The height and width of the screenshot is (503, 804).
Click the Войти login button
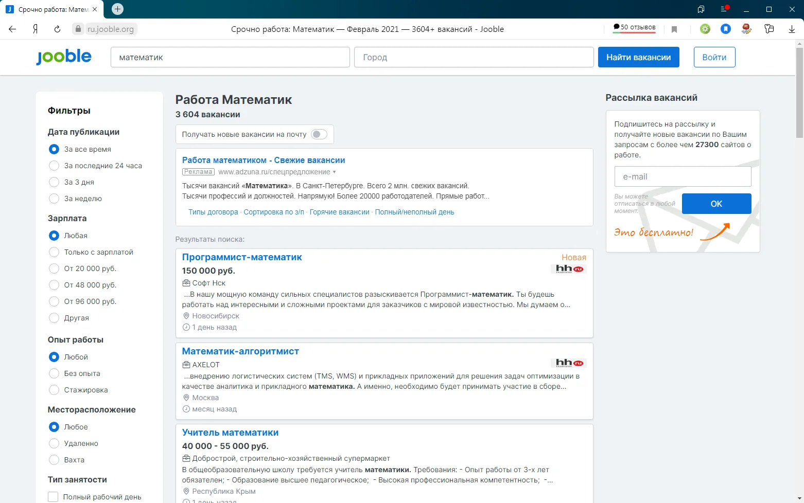[714, 57]
